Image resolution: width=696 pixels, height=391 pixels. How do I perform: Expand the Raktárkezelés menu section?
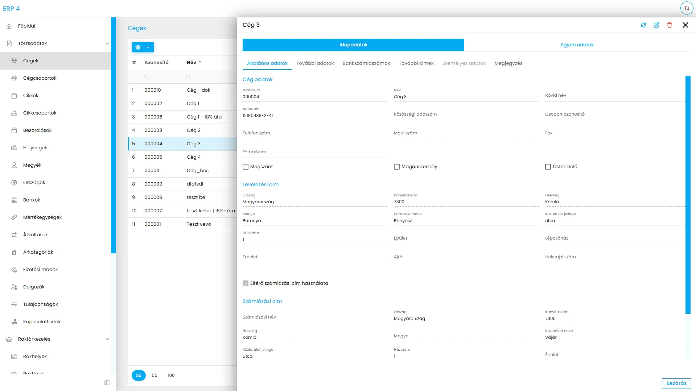(107, 339)
